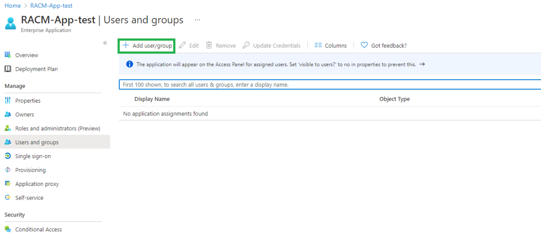Screen dimensions: 541x238
Task: Go to RACM-App-test breadcrumb link
Action: coord(52,6)
